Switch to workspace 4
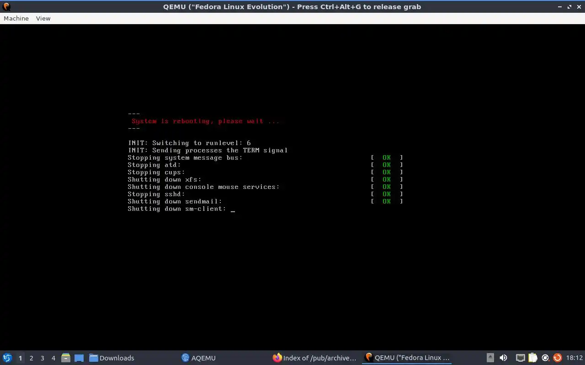The width and height of the screenshot is (585, 365). 53,358
